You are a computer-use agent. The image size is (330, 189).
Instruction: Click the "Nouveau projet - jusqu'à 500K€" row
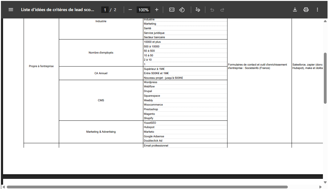coord(185,78)
